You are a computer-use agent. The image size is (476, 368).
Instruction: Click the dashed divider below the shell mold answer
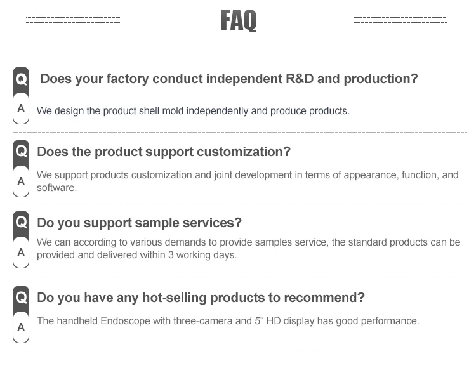(240, 132)
